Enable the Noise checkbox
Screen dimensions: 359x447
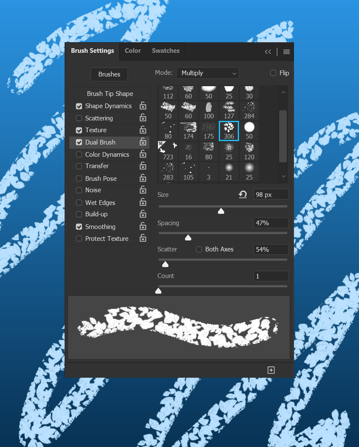79,190
